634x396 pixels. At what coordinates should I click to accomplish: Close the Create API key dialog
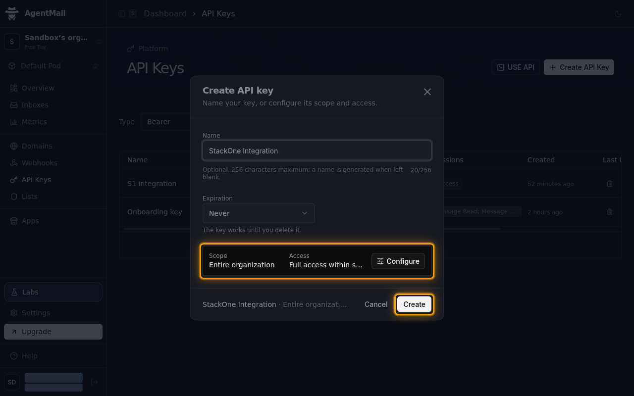427,92
